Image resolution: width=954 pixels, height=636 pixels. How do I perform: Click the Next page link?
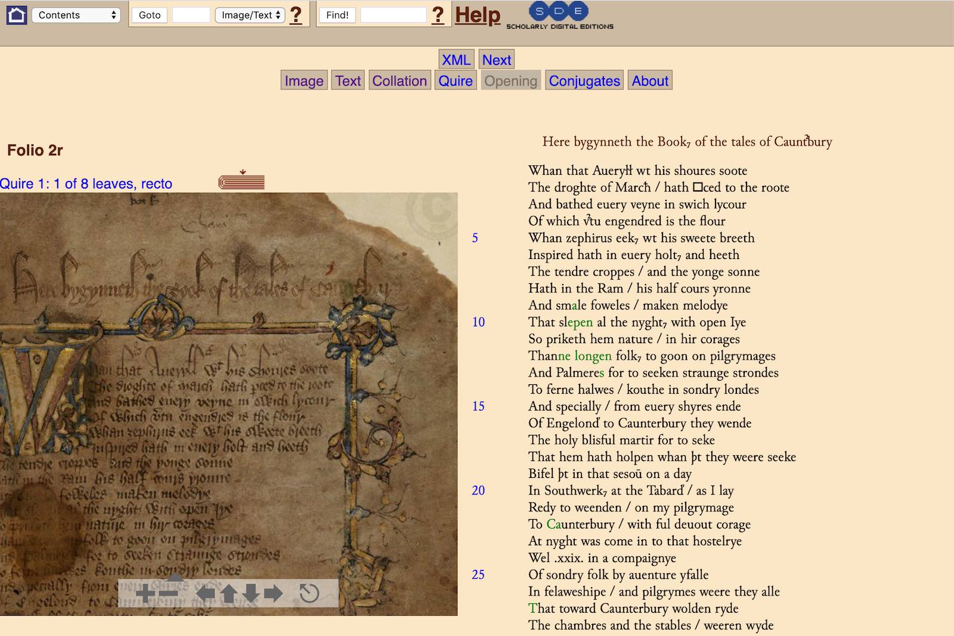(x=496, y=60)
